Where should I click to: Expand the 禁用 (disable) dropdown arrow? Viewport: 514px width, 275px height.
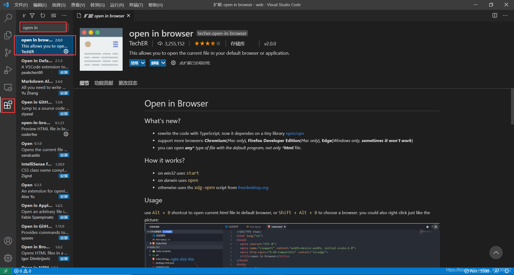click(143, 63)
